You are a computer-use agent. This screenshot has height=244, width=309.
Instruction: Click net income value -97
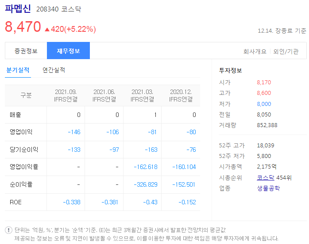click(114, 150)
